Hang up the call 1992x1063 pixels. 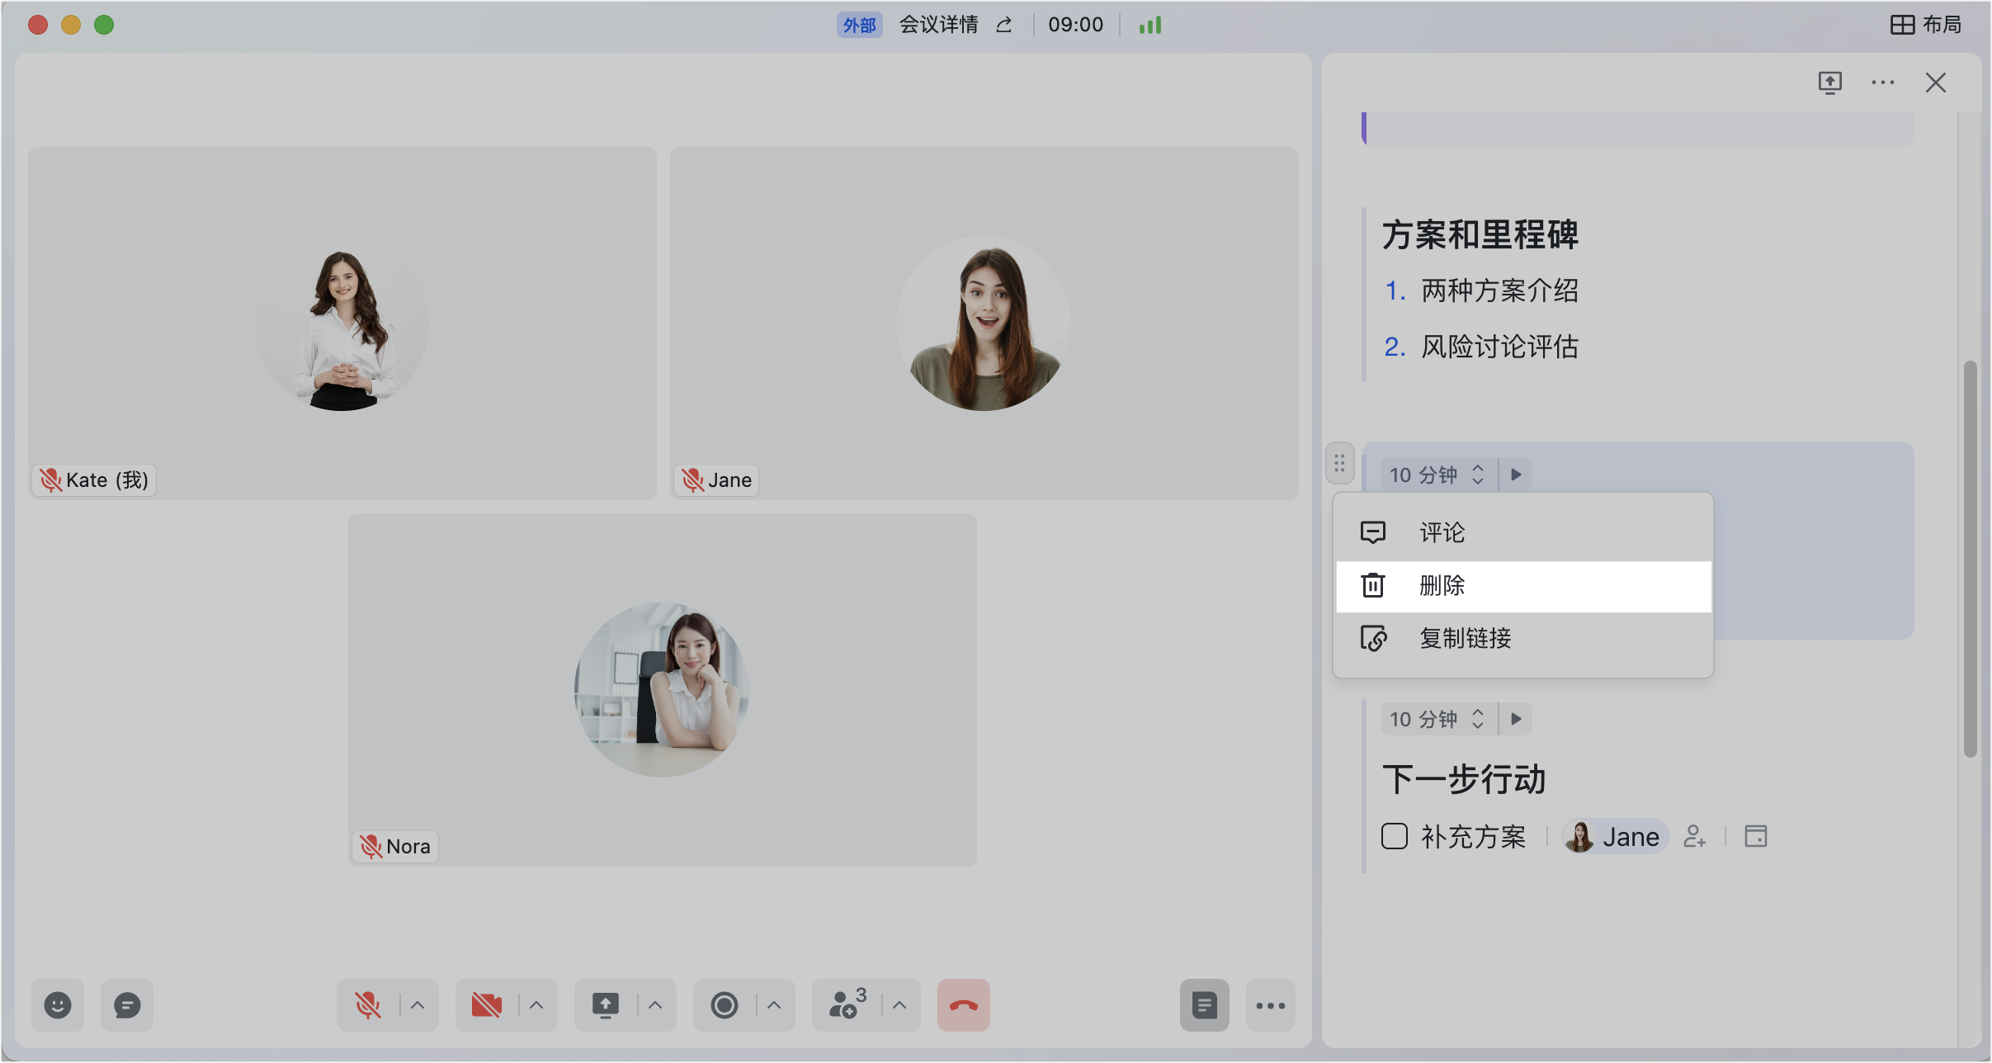pos(964,1005)
